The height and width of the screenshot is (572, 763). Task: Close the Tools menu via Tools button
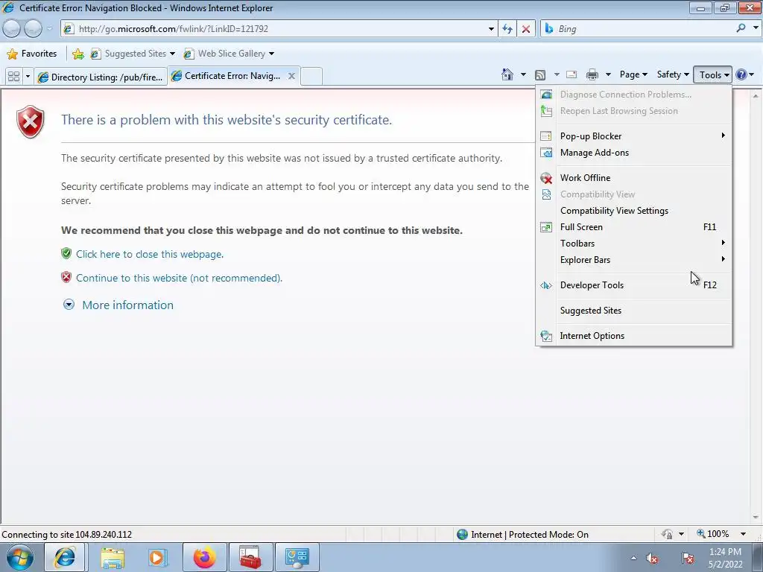click(713, 75)
